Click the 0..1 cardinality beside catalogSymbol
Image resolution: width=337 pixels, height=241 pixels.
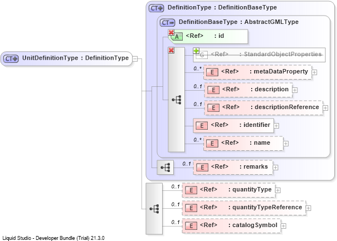[x=175, y=222]
